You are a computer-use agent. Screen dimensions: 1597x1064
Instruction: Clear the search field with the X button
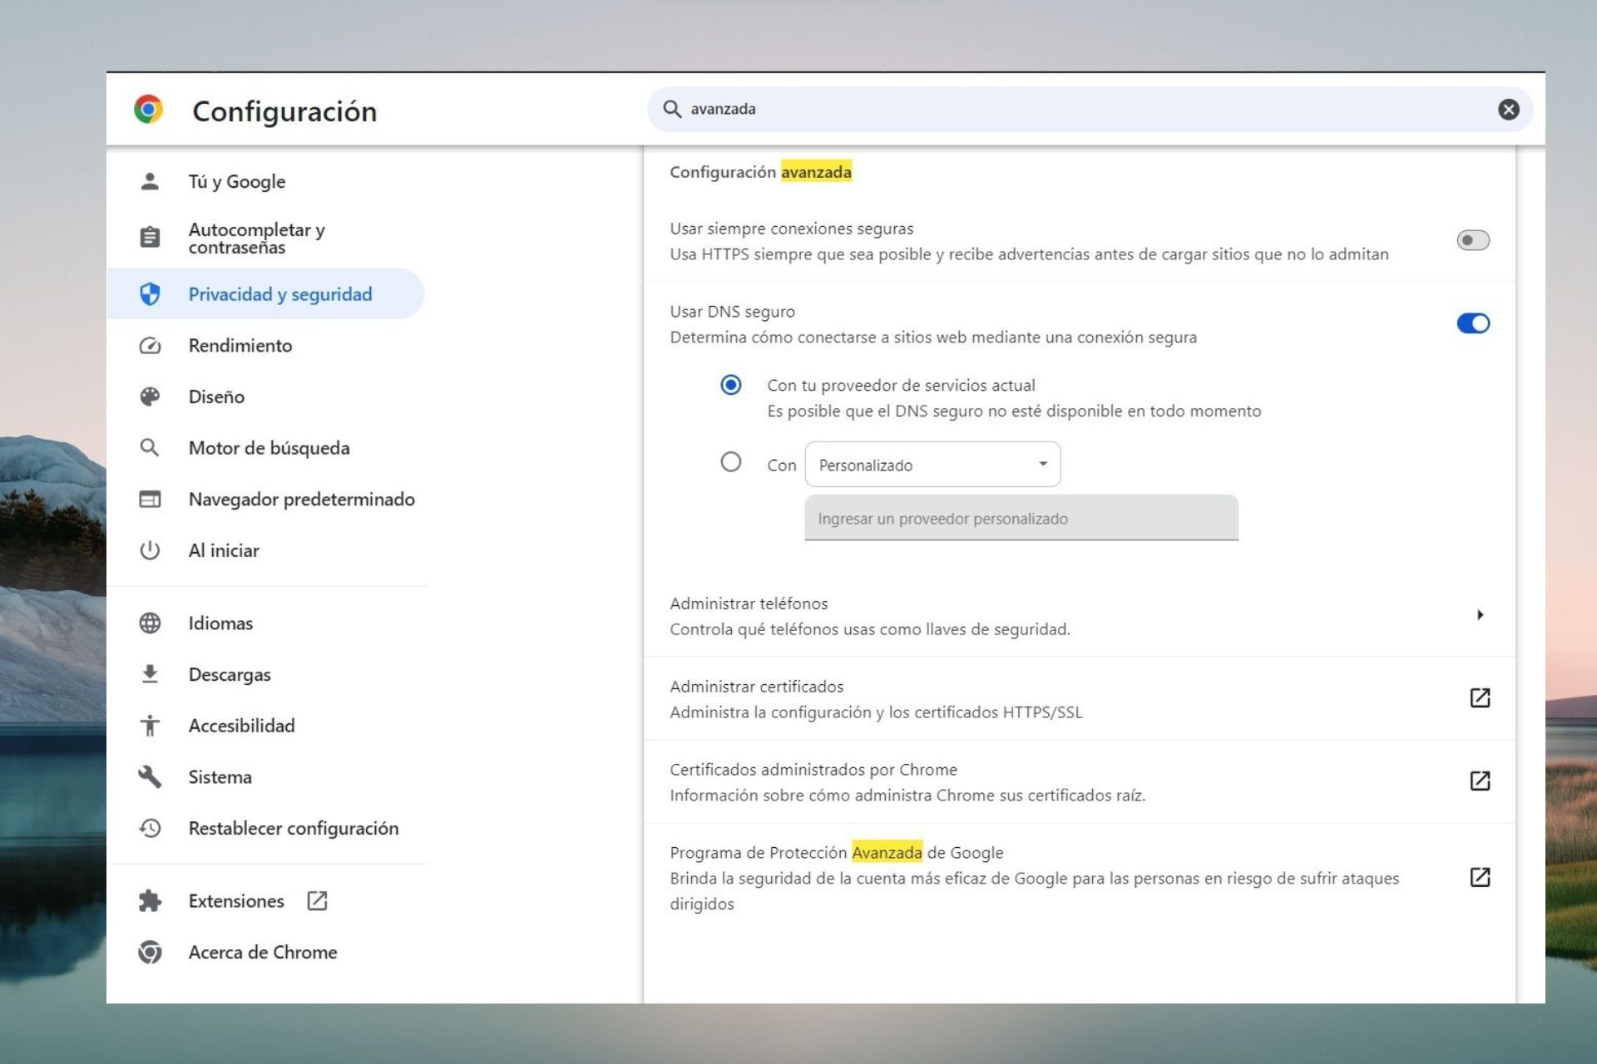(1509, 110)
